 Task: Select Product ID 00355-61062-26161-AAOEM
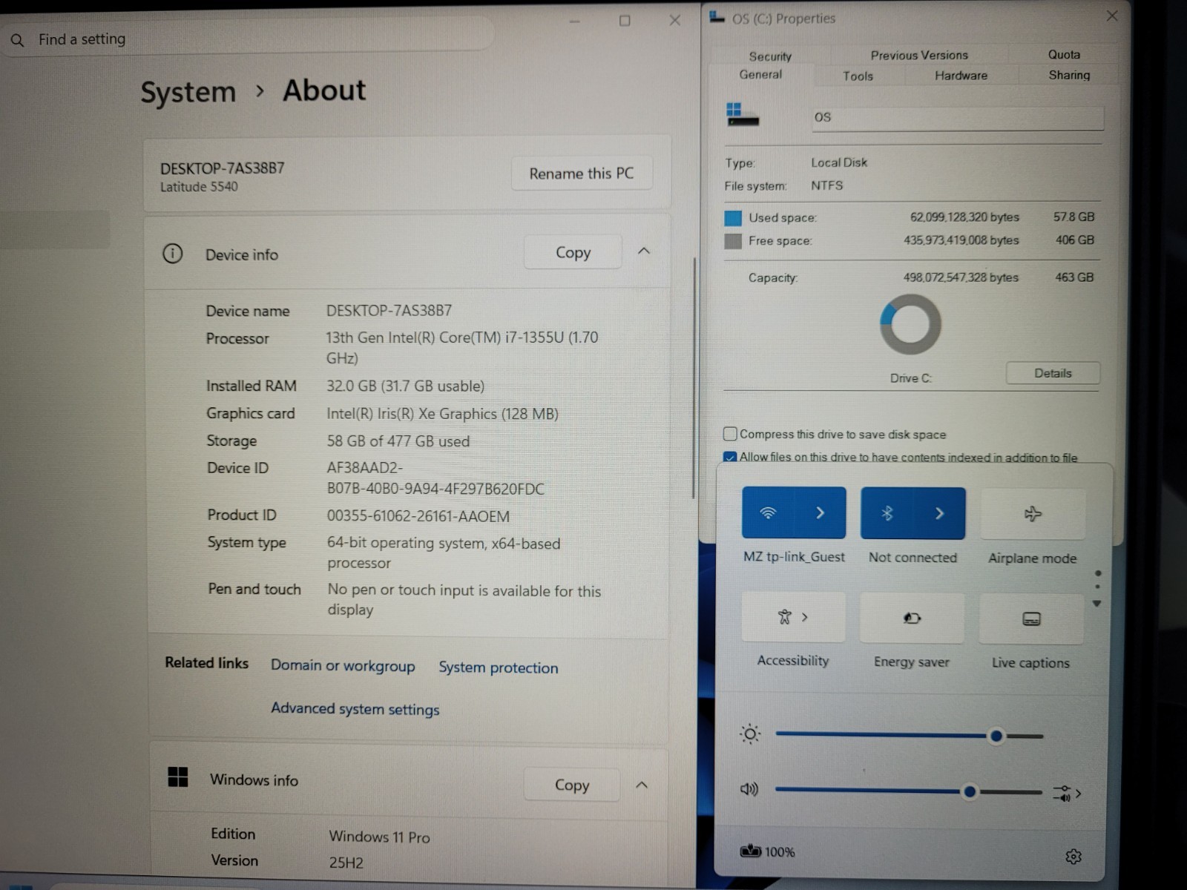[418, 516]
